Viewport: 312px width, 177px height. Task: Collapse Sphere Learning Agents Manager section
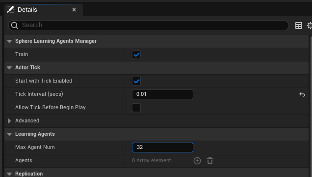pos(9,41)
